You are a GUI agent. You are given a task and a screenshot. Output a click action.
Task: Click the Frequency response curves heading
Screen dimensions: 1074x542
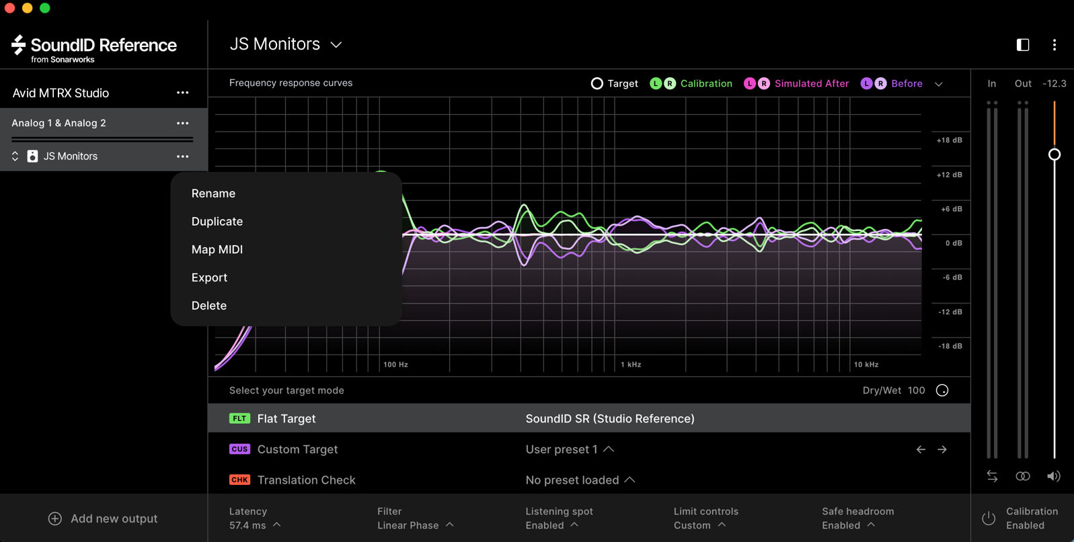[x=291, y=83]
